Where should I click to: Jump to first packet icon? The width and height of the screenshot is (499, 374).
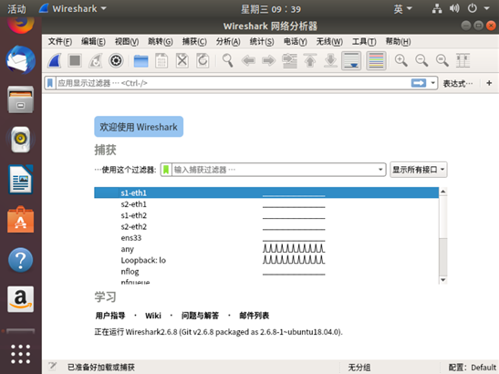click(x=310, y=60)
